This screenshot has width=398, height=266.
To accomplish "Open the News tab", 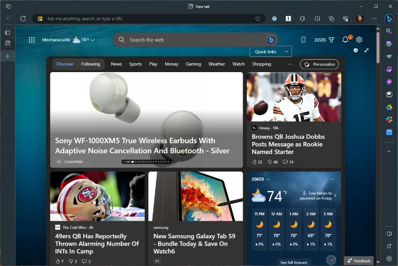I will [x=116, y=64].
